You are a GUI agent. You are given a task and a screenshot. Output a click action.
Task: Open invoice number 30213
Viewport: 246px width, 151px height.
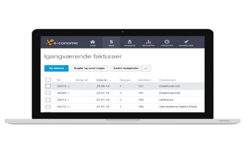click(x=61, y=100)
